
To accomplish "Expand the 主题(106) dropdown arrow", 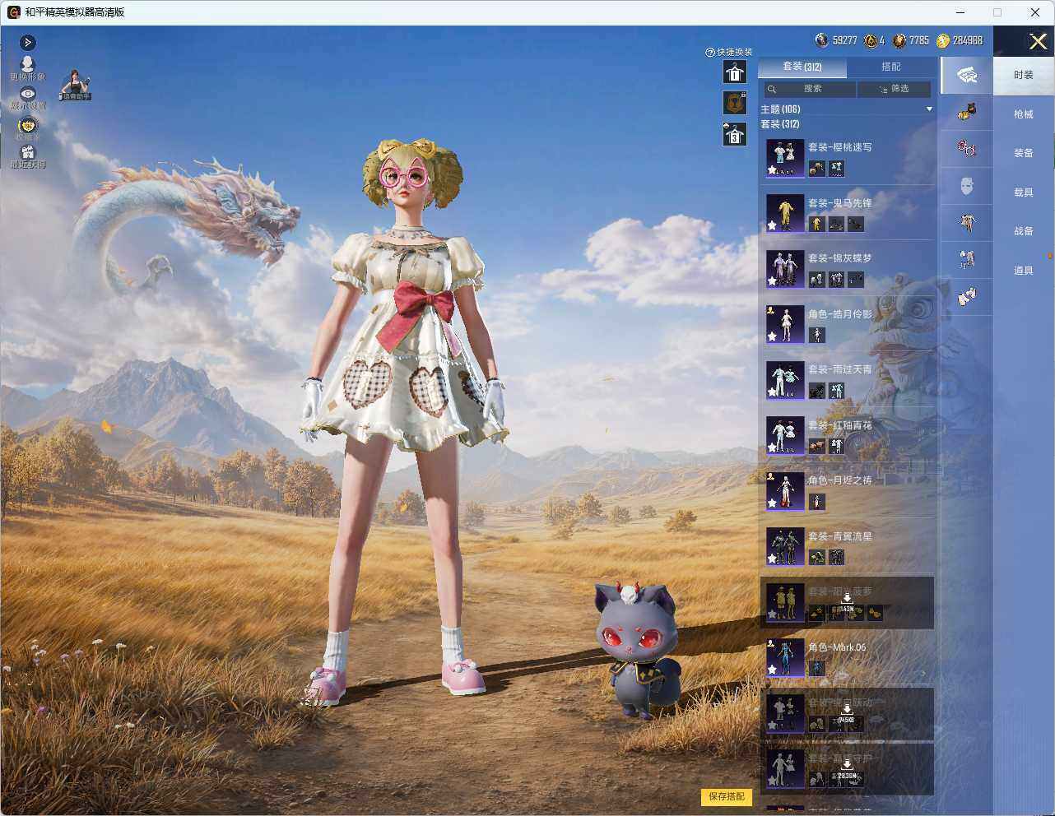I will pos(929,109).
